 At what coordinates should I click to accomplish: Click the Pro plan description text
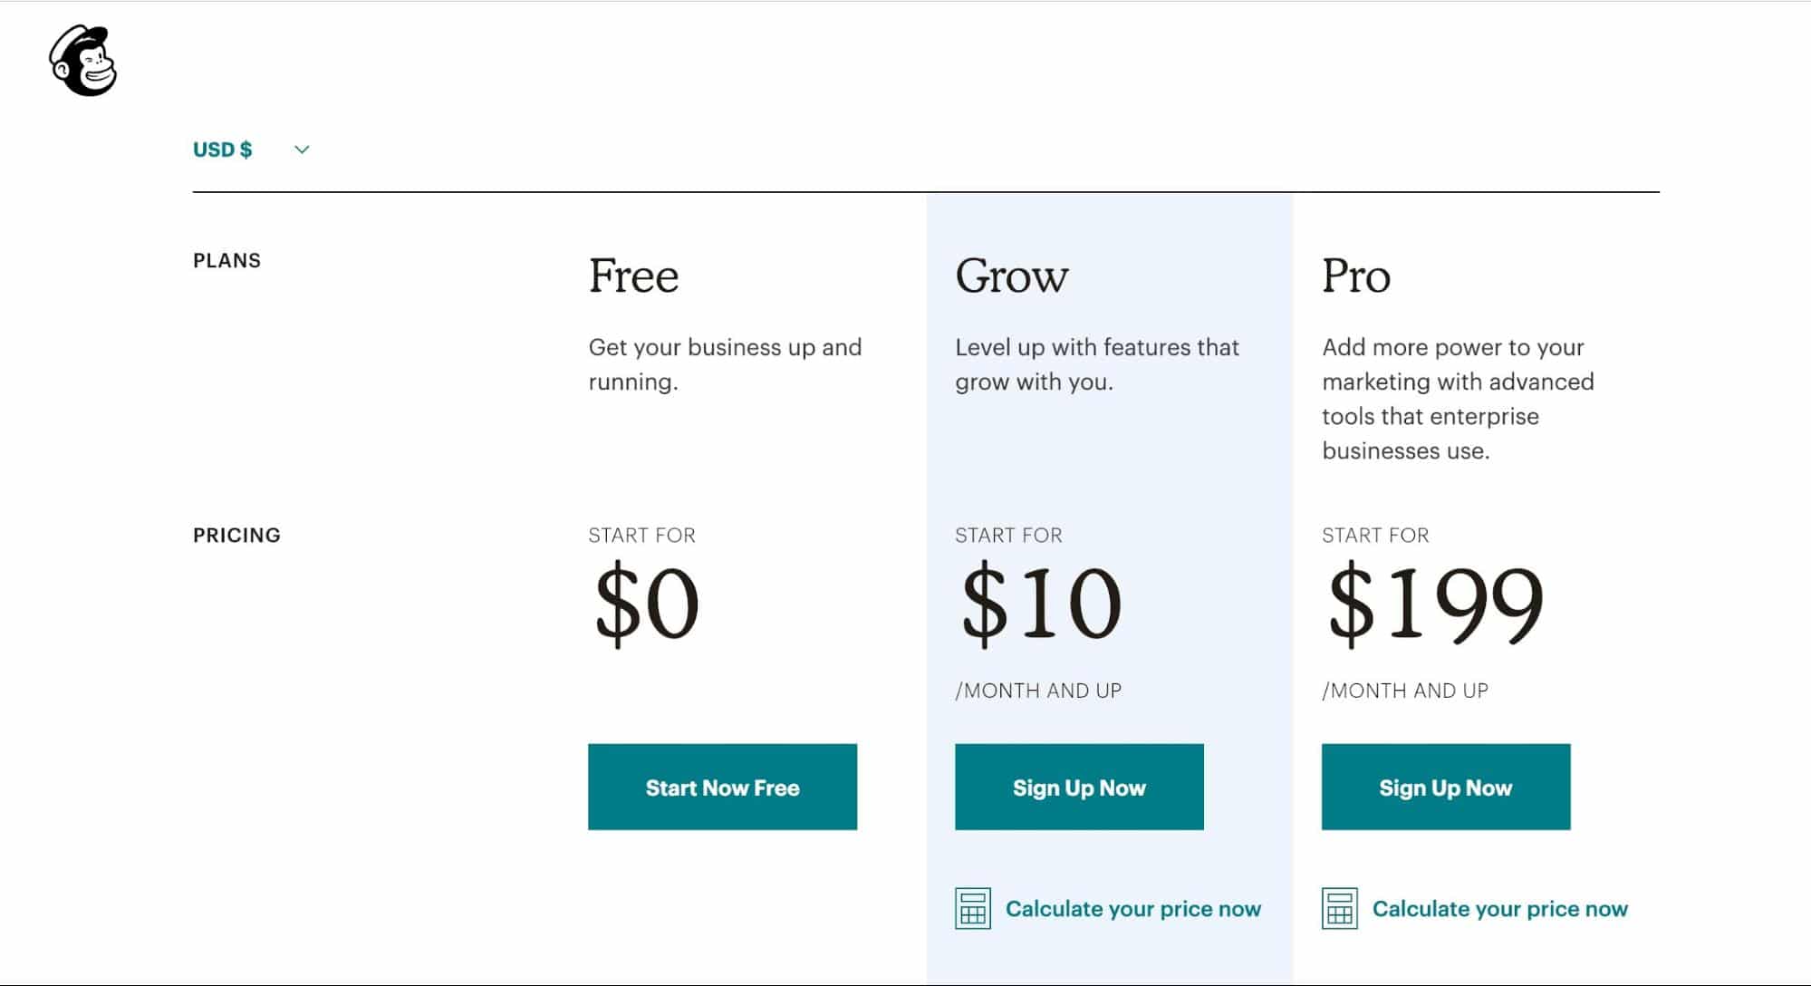(x=1458, y=399)
